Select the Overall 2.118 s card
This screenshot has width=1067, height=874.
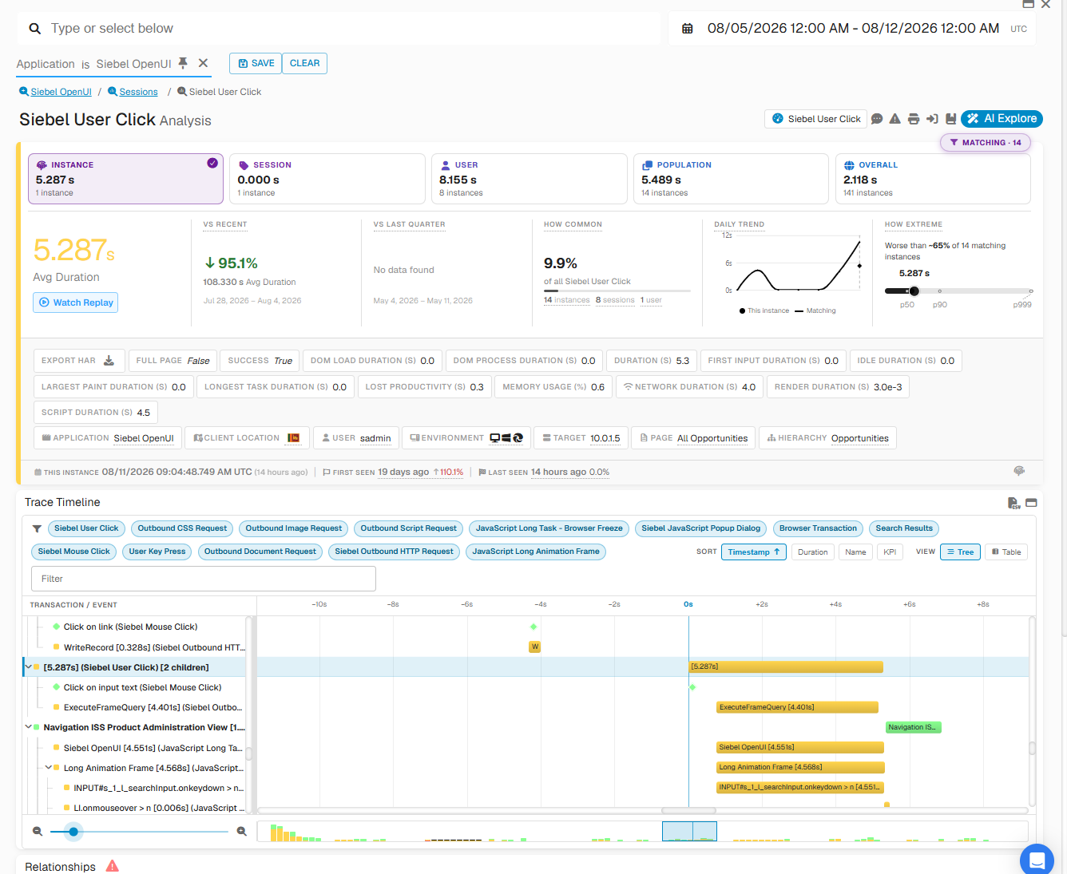tap(933, 179)
